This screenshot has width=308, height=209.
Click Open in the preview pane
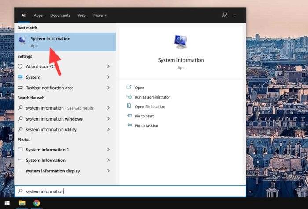pos(139,88)
